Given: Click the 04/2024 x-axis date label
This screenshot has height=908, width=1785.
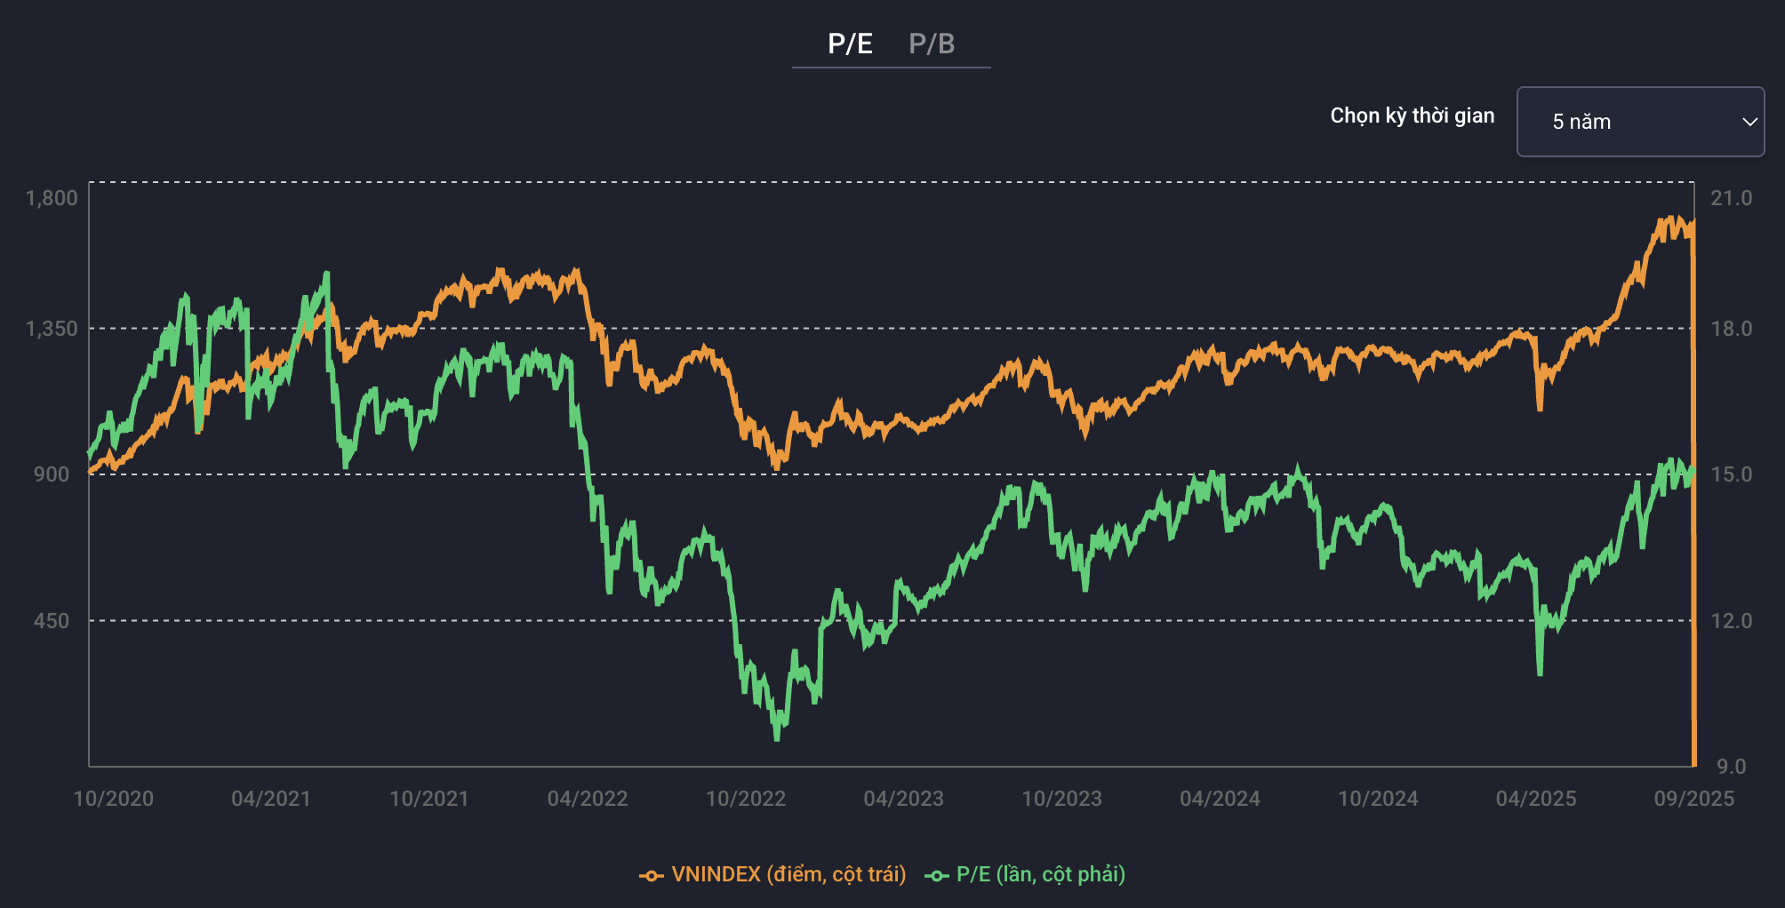Looking at the screenshot, I should (x=1220, y=799).
